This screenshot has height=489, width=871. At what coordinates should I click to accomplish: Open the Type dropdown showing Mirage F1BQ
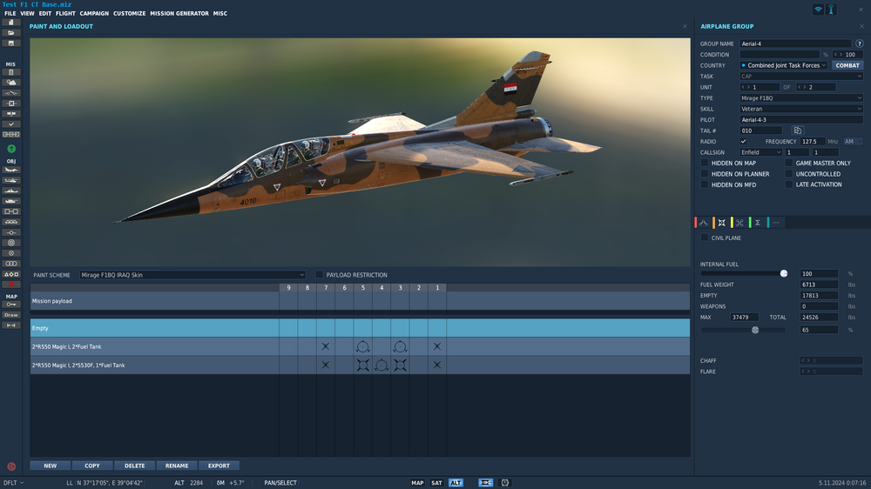tap(801, 97)
